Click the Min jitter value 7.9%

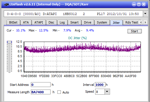pyautogui.click(x=67, y=30)
